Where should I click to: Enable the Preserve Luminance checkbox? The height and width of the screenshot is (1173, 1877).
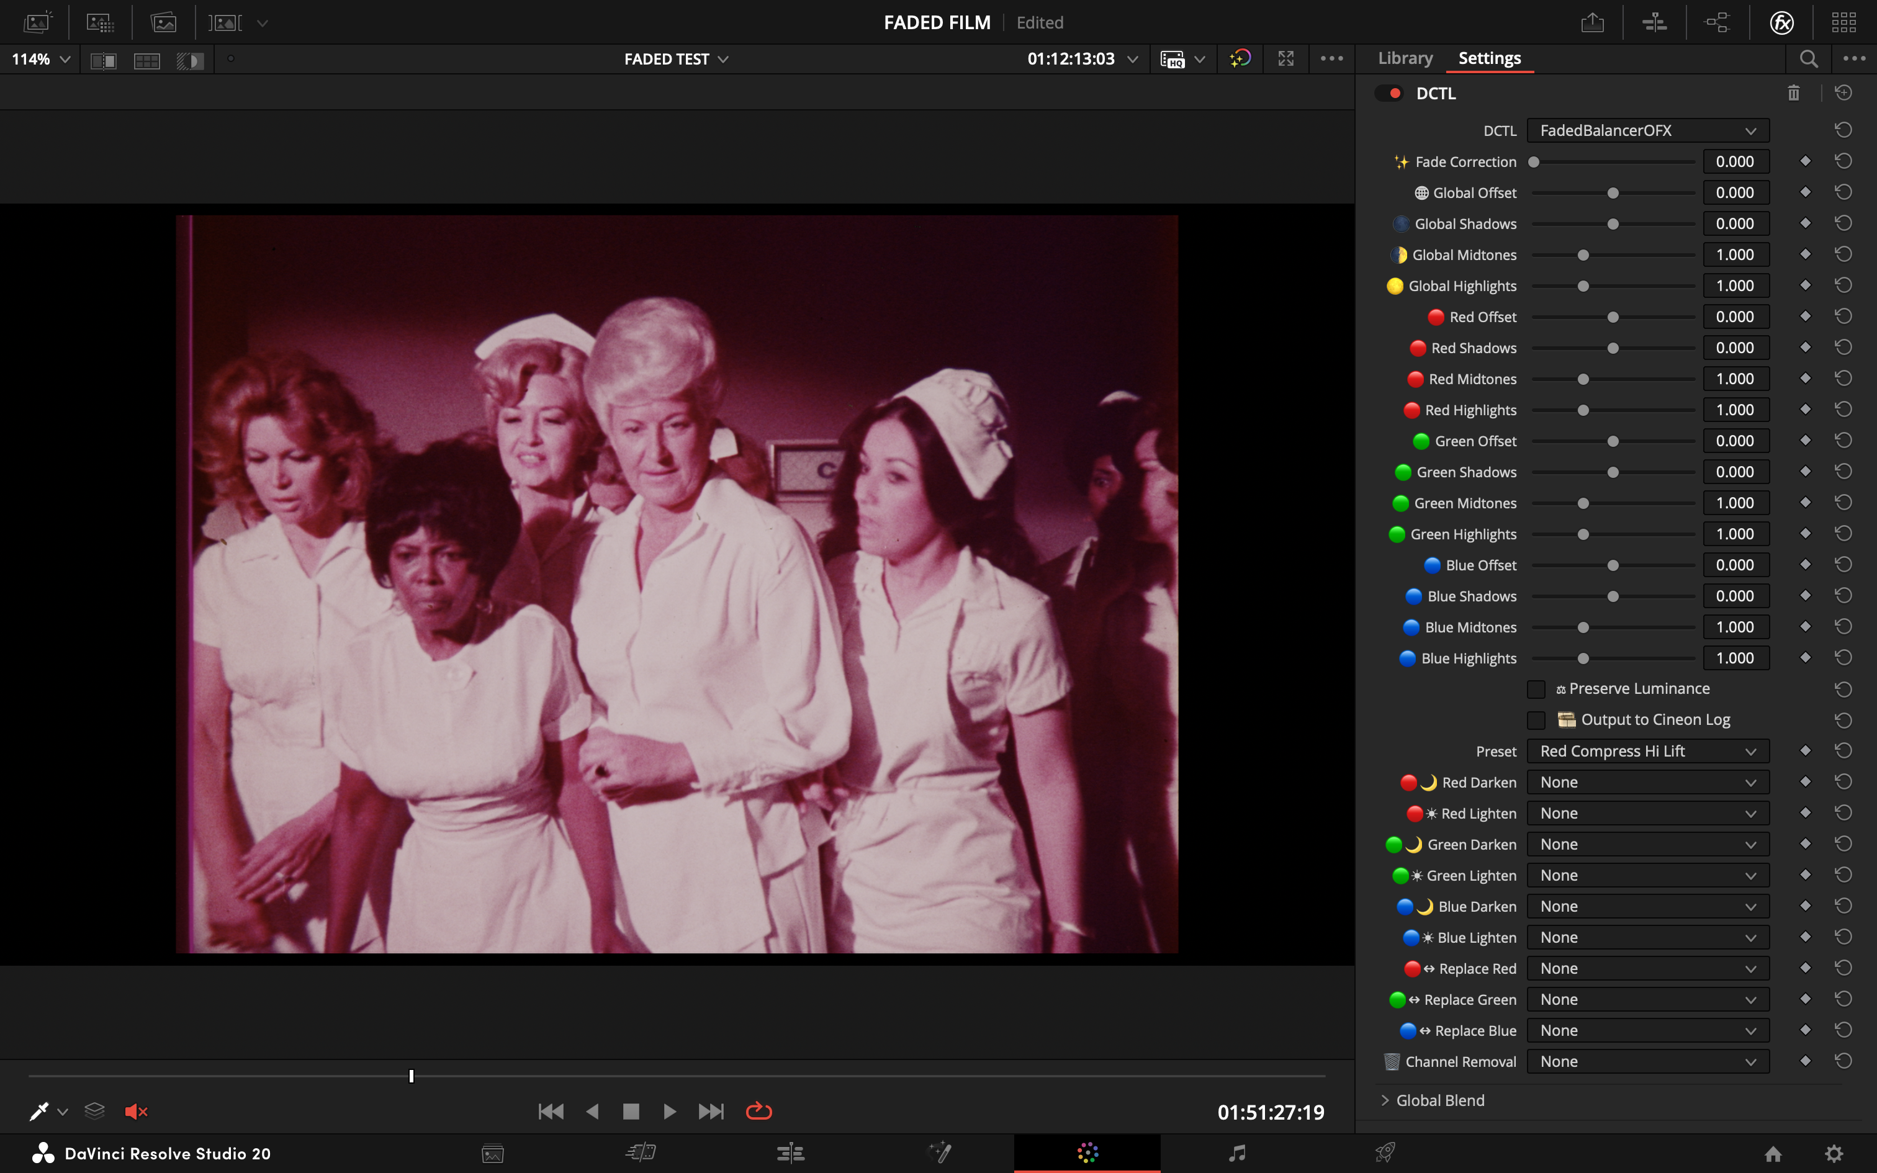tap(1536, 689)
